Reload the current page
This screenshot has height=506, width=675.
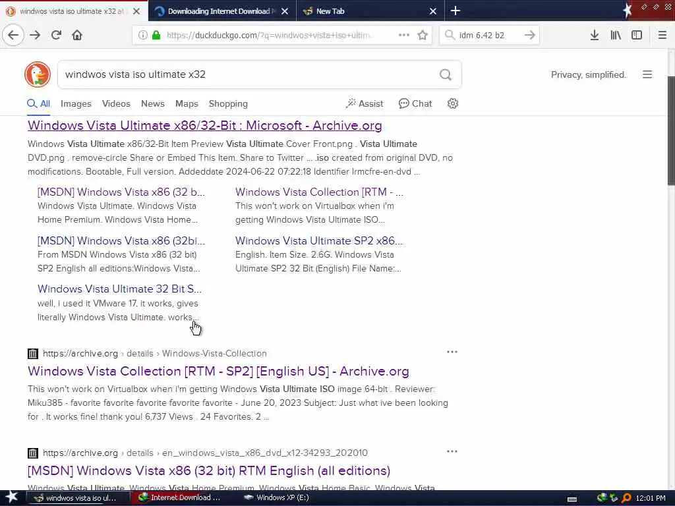56,35
